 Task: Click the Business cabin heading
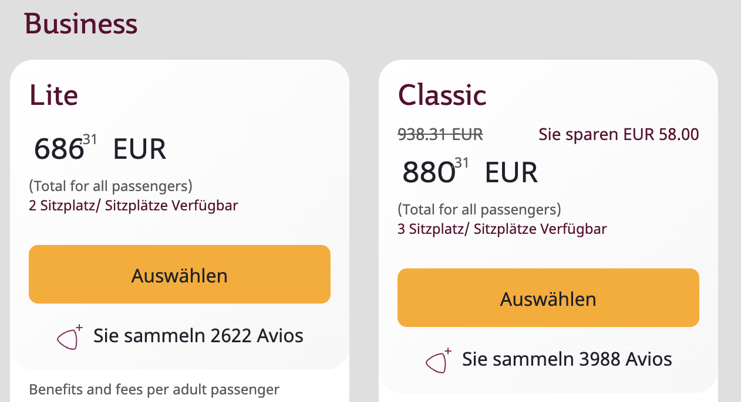(x=81, y=24)
